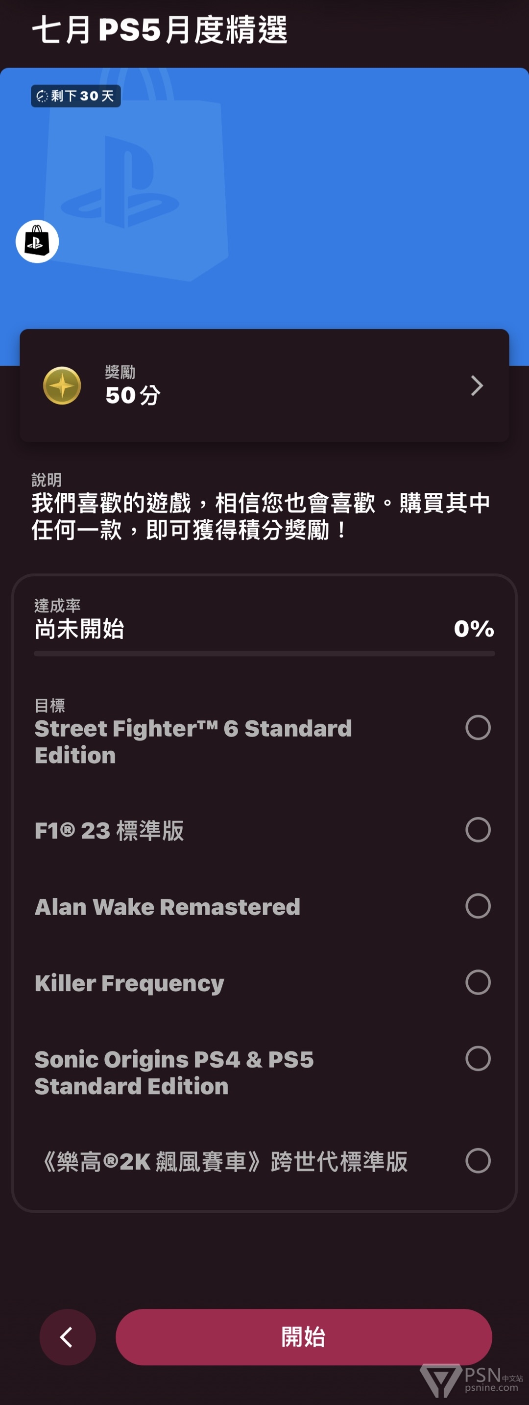This screenshot has height=1405, width=529.
Task: Click the countdown timer icon in the badge
Action: click(x=42, y=96)
